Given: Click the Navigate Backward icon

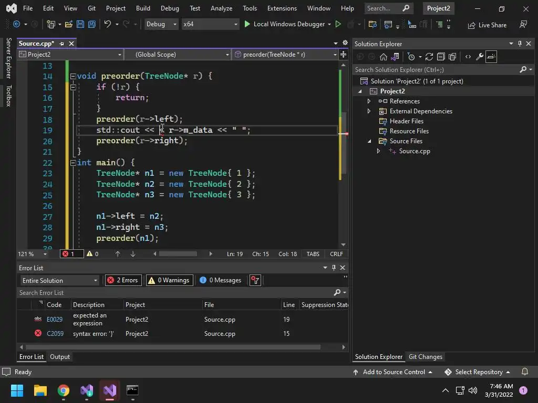Looking at the screenshot, I should [16, 24].
